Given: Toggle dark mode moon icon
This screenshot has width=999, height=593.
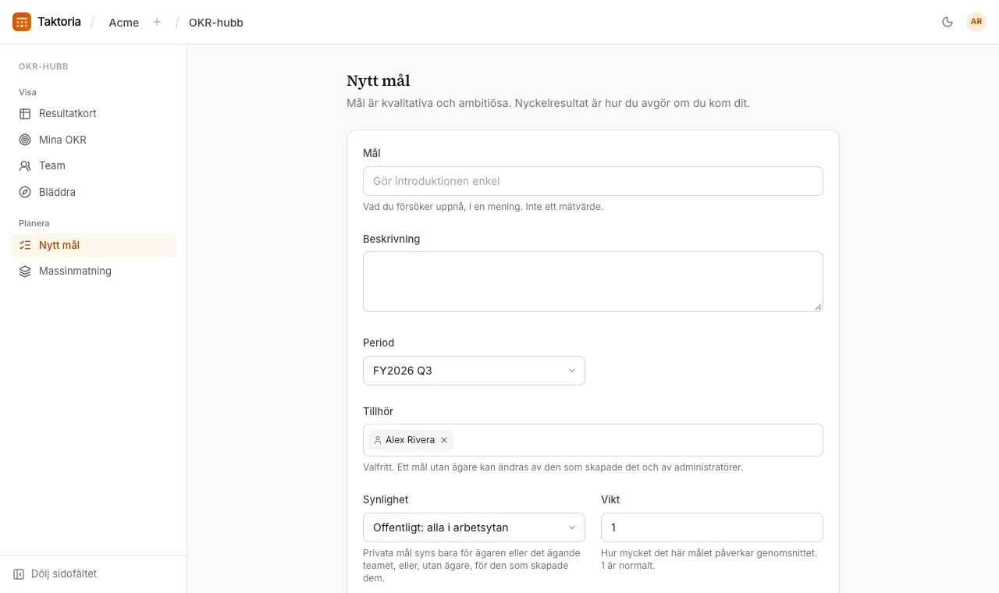Looking at the screenshot, I should (947, 22).
